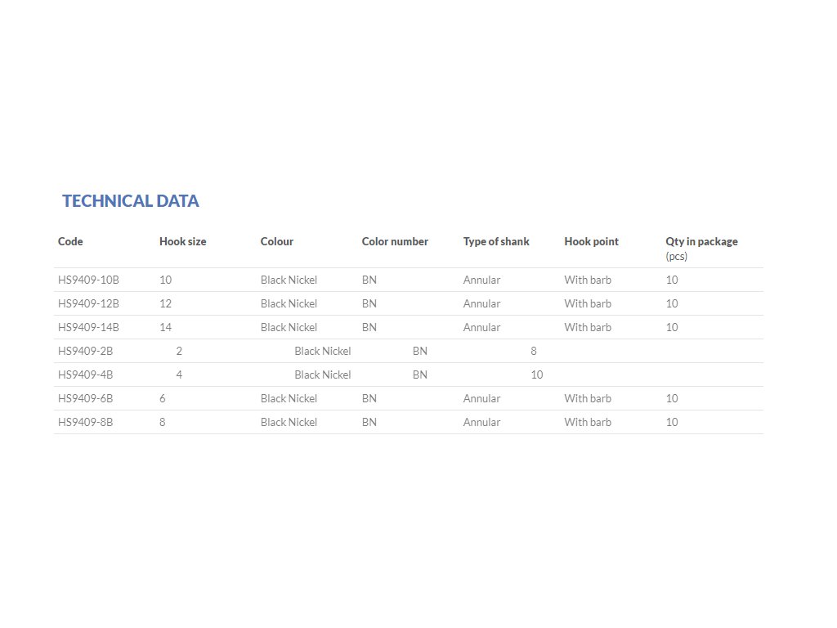Select product code HS9409-12B

click(x=88, y=303)
